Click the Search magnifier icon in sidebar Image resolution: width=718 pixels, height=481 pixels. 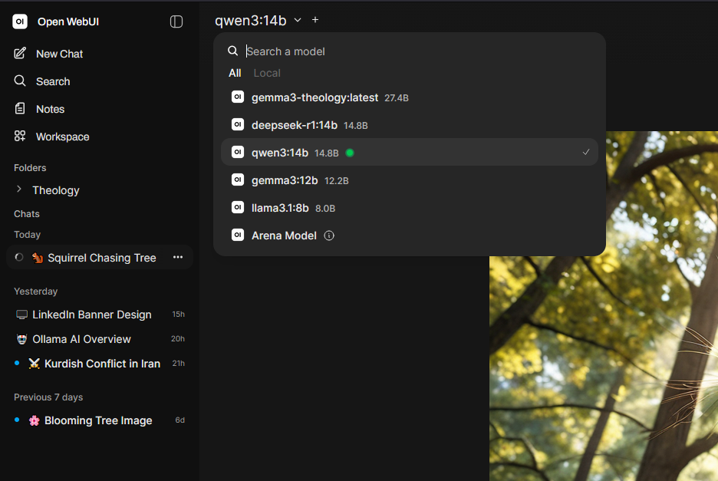(x=20, y=81)
